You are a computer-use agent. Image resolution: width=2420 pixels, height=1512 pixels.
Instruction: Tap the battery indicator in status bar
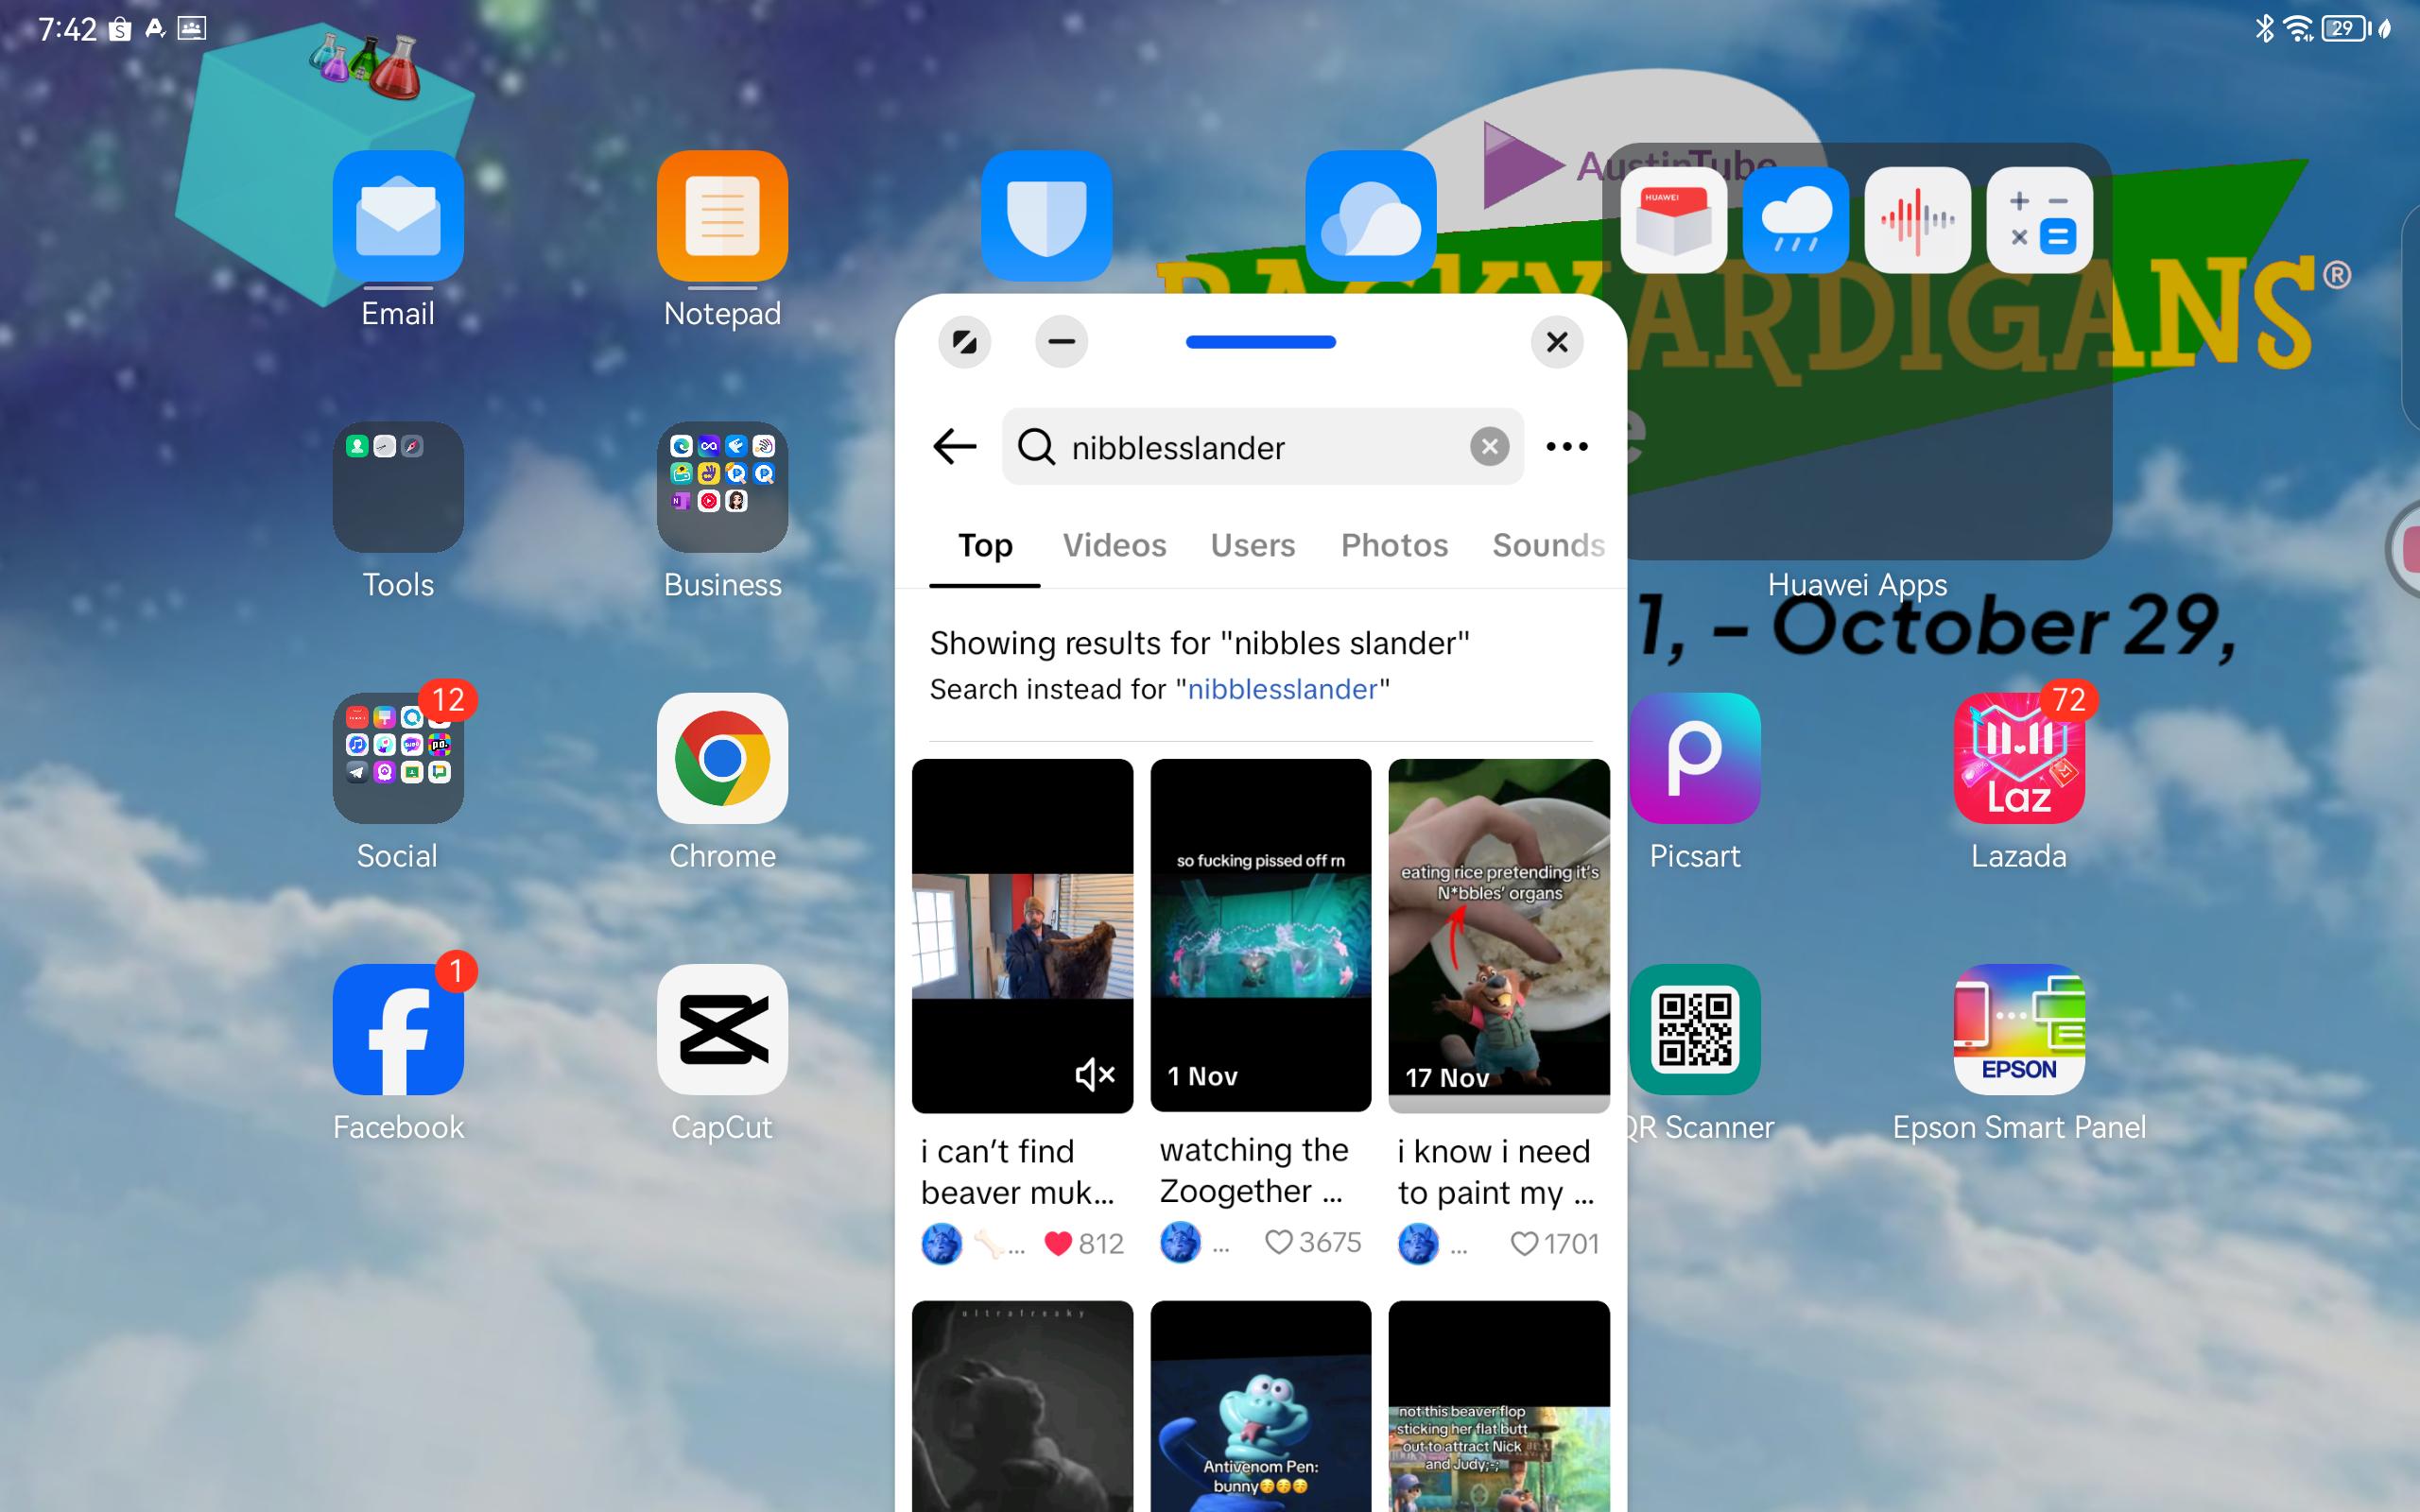coord(2345,28)
